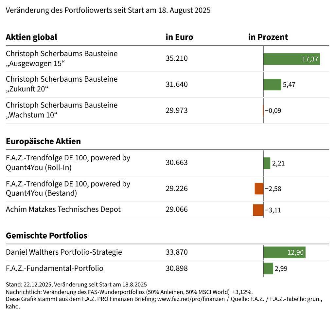The width and height of the screenshot is (335, 316).
Task: Select the "Aktien global" section header
Action: pos(31,37)
